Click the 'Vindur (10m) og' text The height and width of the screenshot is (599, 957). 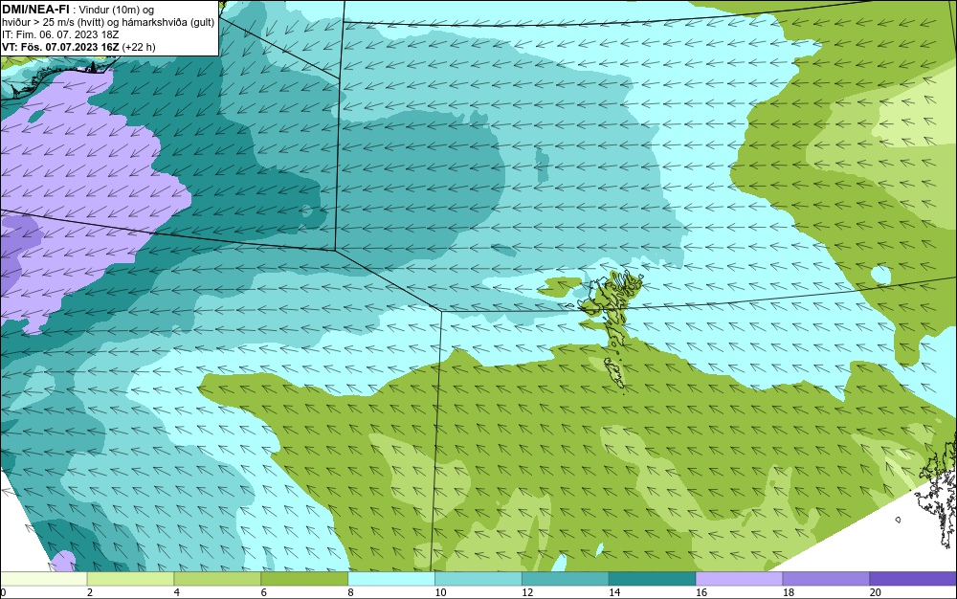point(117,10)
